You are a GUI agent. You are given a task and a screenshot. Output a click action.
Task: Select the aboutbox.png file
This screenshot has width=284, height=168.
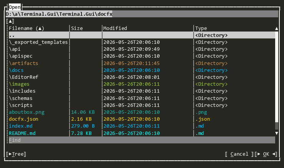27,112
